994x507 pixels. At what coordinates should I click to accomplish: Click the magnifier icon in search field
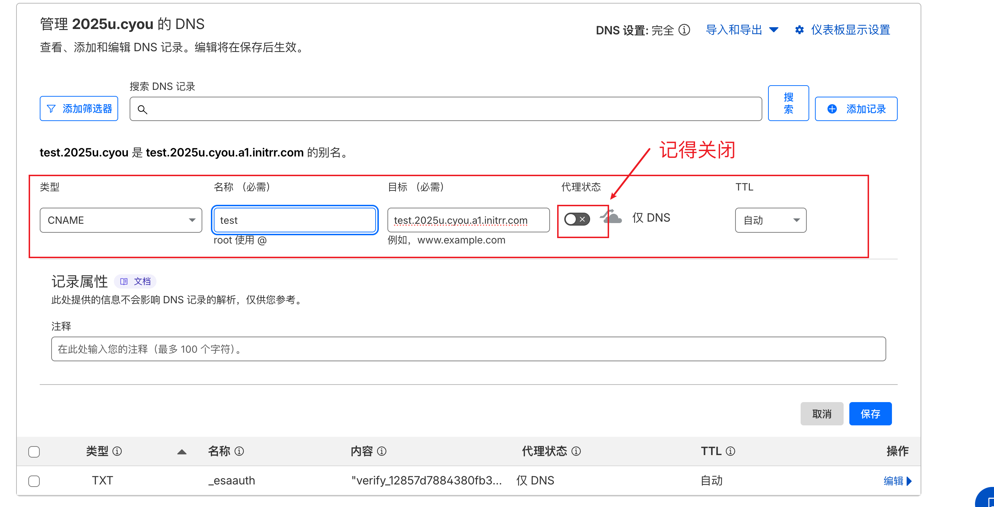143,110
